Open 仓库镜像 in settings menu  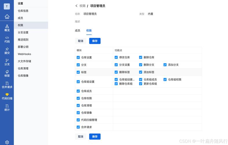pyautogui.click(x=31, y=76)
